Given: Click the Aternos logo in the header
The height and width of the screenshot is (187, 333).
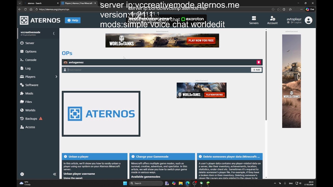Looking at the screenshot, I should [40, 20].
